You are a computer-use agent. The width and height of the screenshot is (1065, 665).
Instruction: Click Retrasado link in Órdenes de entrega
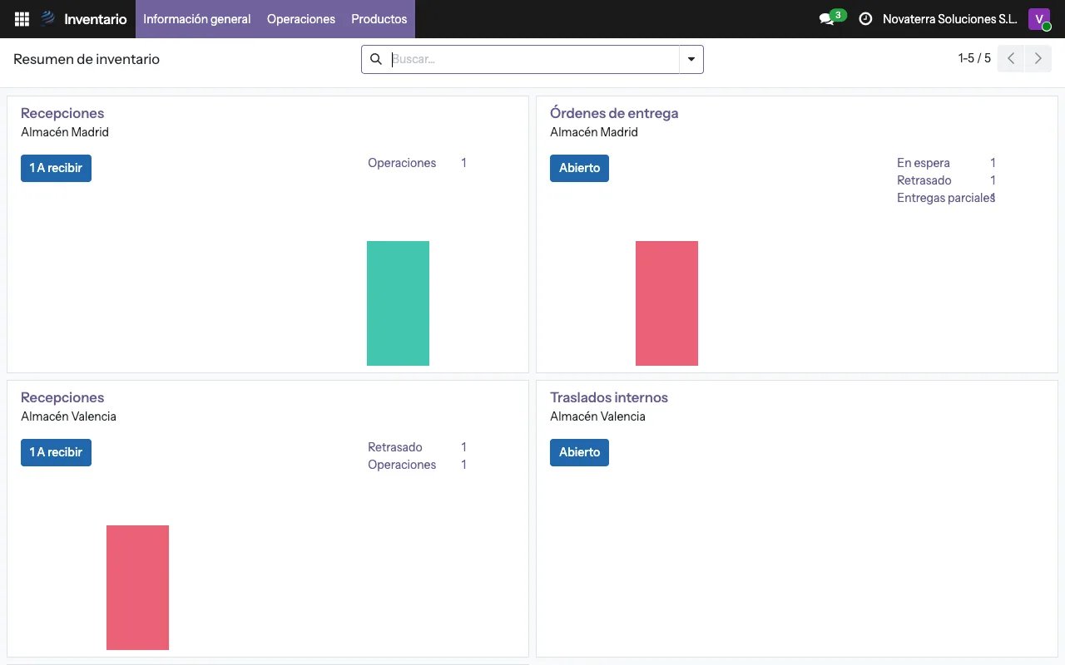pos(924,180)
